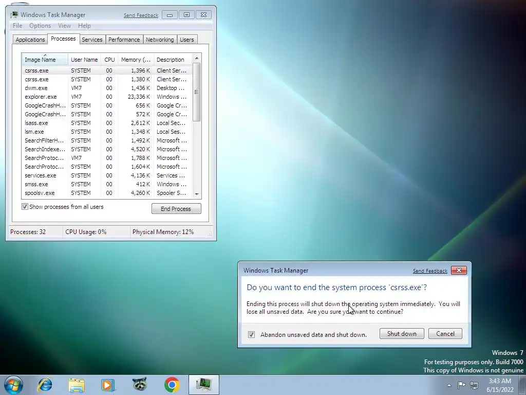
Task: Select the services.exe process row
Action: coord(107,175)
